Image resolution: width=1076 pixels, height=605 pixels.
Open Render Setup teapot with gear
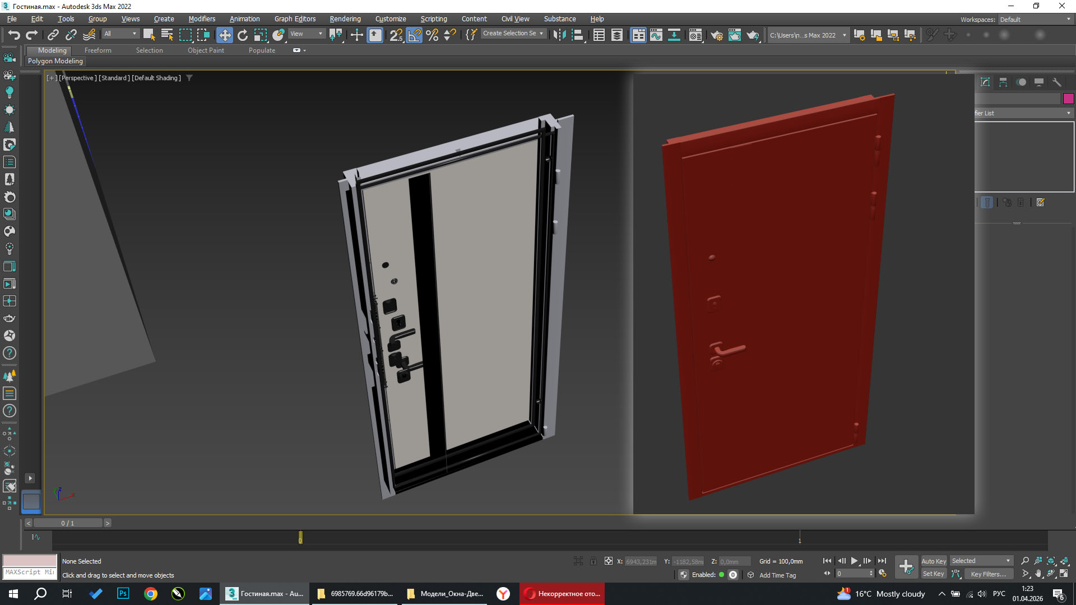point(716,35)
